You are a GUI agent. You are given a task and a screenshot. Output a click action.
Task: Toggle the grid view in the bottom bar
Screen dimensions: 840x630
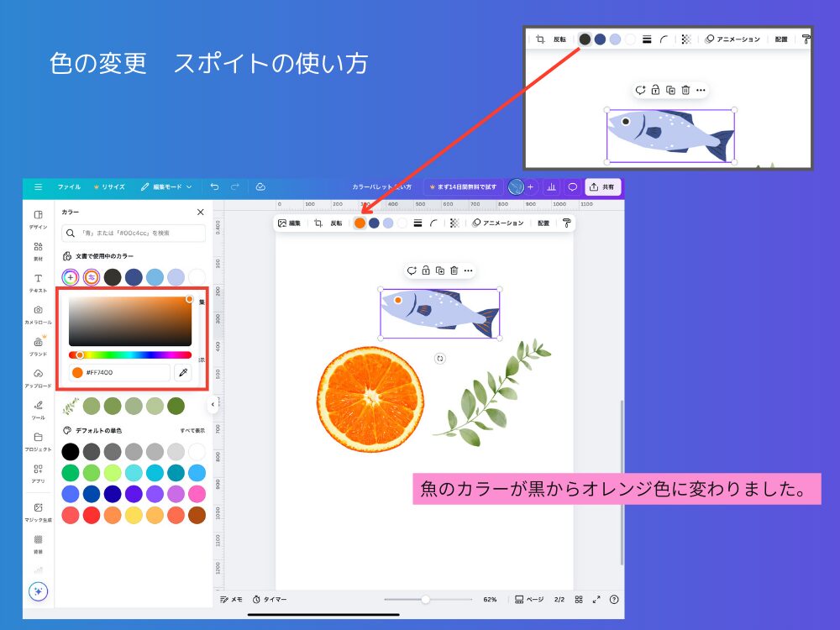point(579,598)
